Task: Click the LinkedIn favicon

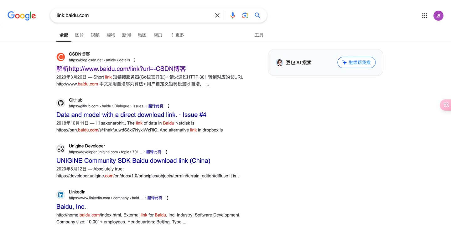Action: 61,195
